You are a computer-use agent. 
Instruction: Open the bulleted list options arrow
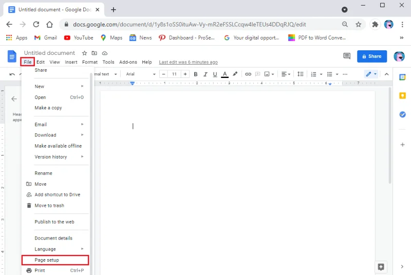pyautogui.click(x=337, y=74)
